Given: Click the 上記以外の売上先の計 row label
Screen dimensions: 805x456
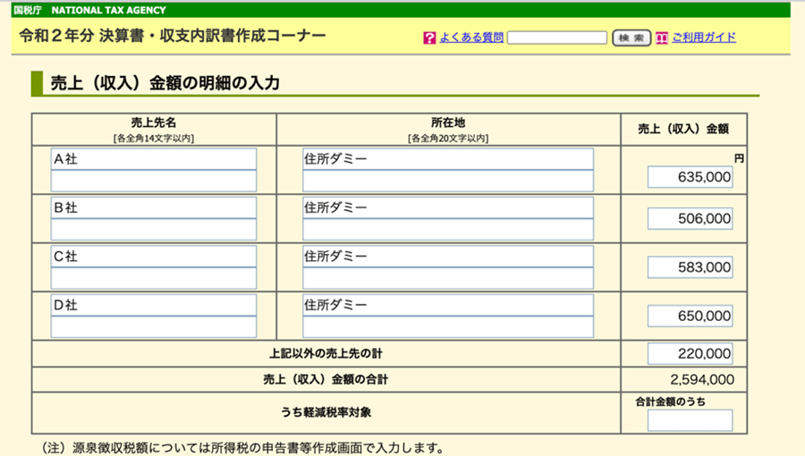Looking at the screenshot, I should click(x=326, y=353).
